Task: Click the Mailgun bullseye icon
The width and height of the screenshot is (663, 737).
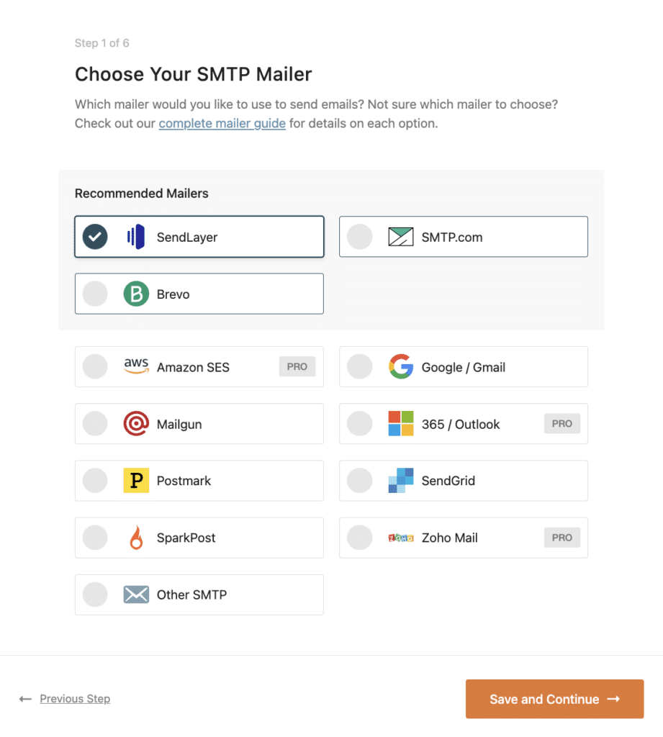Action: (136, 424)
